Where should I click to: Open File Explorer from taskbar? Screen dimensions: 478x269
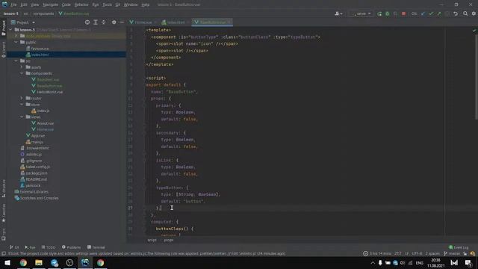tap(39, 262)
